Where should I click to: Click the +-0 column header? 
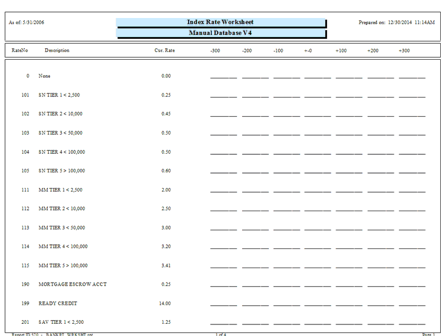click(308, 51)
